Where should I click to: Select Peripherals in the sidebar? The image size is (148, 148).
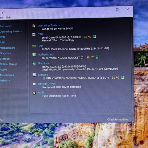point(7,75)
